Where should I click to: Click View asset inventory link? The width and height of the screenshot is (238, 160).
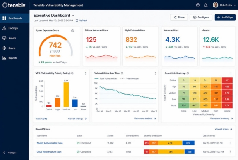point(221,119)
